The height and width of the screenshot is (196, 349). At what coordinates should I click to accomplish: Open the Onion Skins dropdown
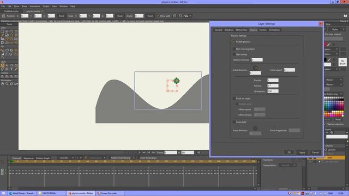click(x=97, y=158)
